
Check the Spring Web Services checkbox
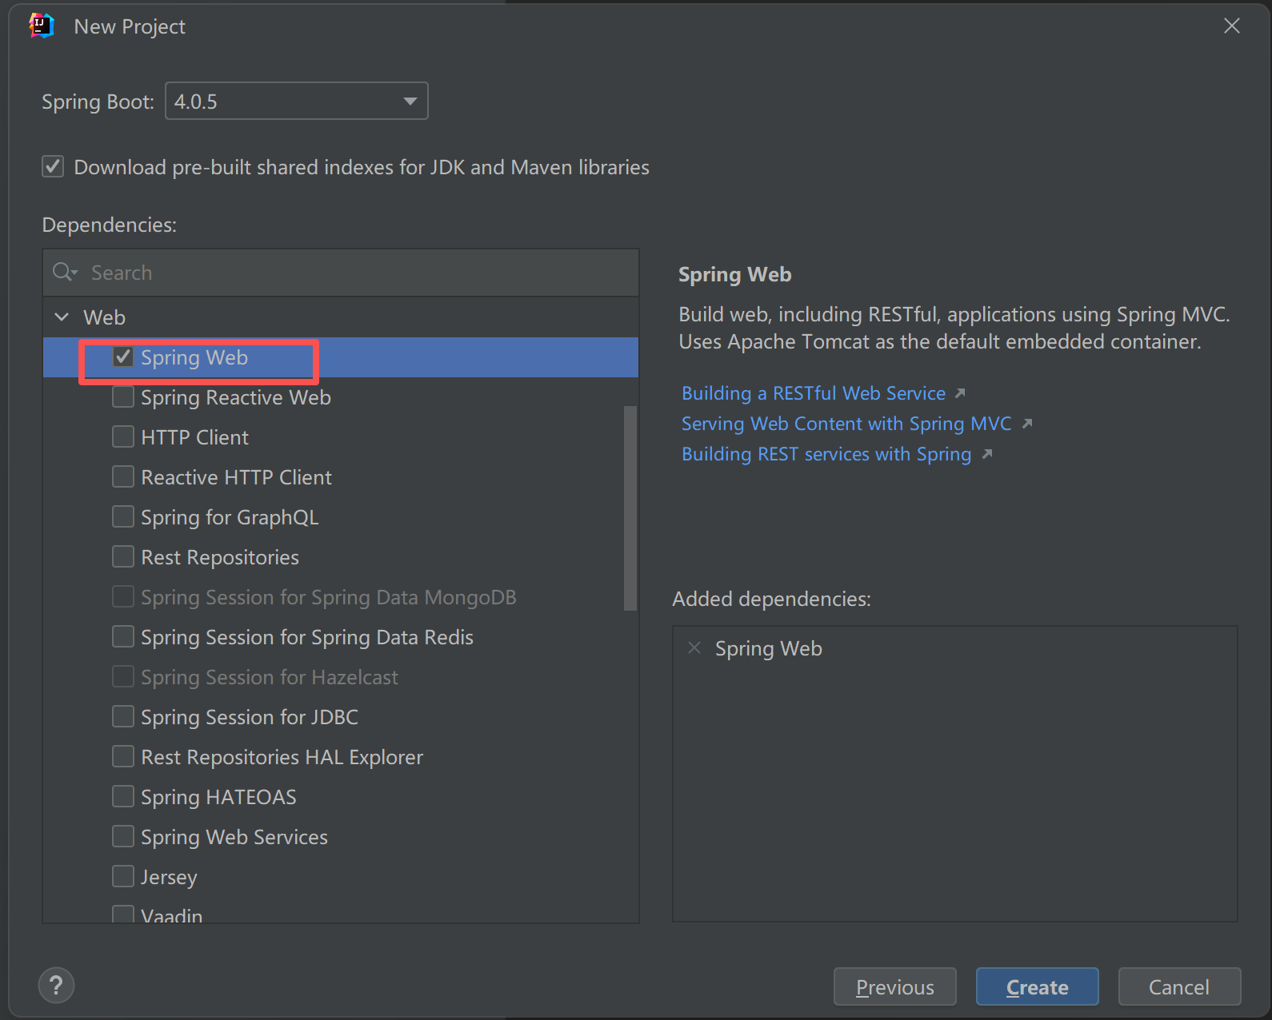point(123,836)
